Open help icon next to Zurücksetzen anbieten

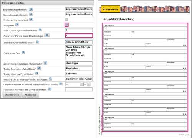[31, 20]
